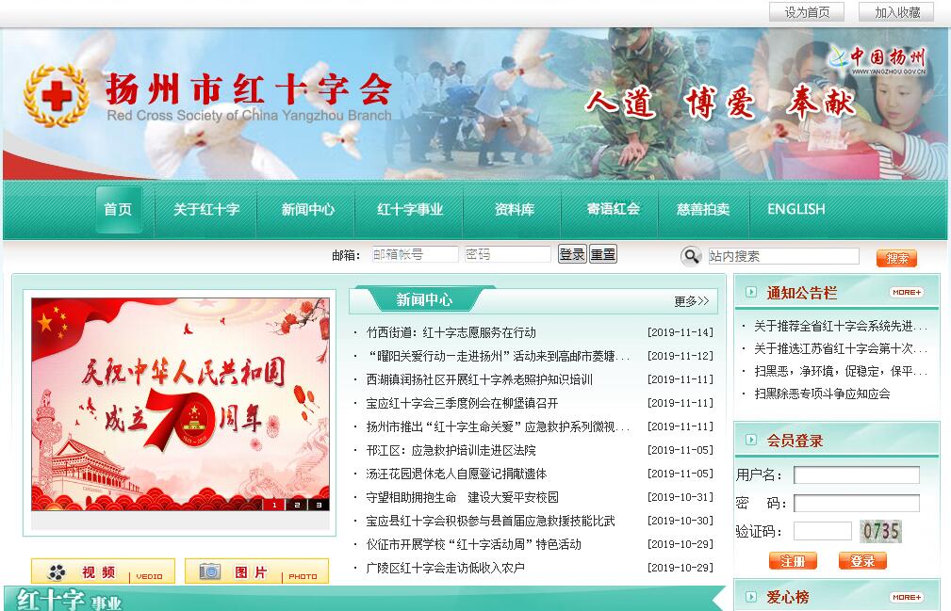
Task: Select slideshow slide 1 indicator
Action: pyautogui.click(x=275, y=505)
